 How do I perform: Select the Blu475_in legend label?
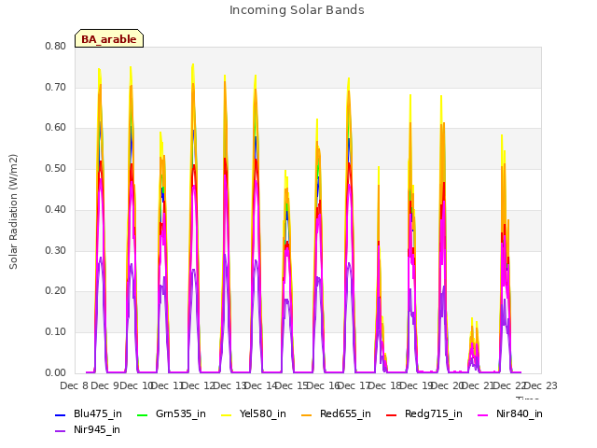coord(98,414)
